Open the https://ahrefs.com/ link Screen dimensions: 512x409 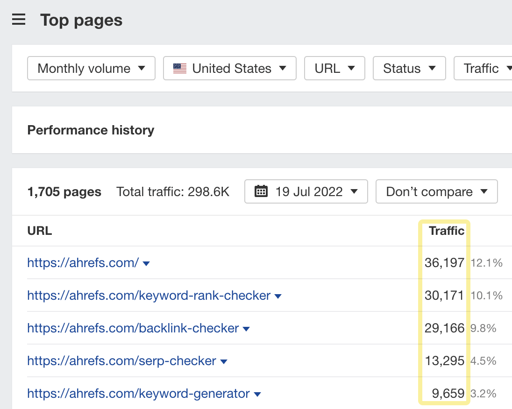click(83, 263)
